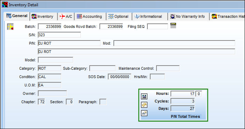The image size is (245, 129).
Task: Click the yellow filing icon next to Filing SEQ
Action: [x=173, y=25]
